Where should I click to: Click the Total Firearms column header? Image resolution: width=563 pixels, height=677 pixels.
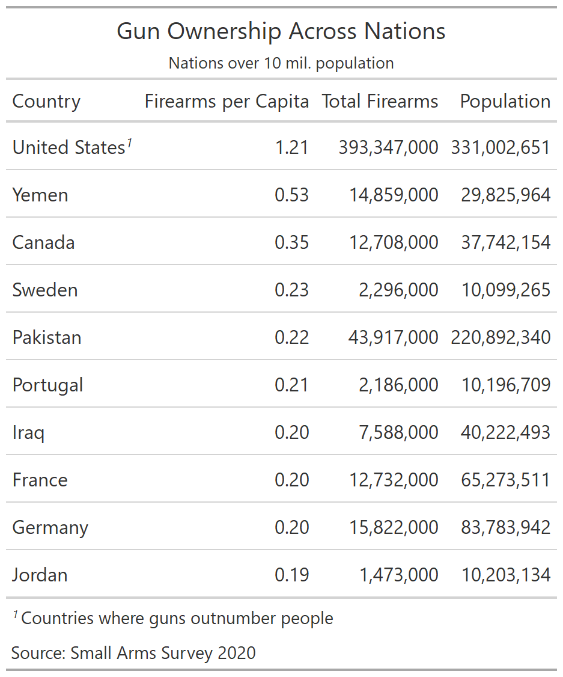coord(380,102)
